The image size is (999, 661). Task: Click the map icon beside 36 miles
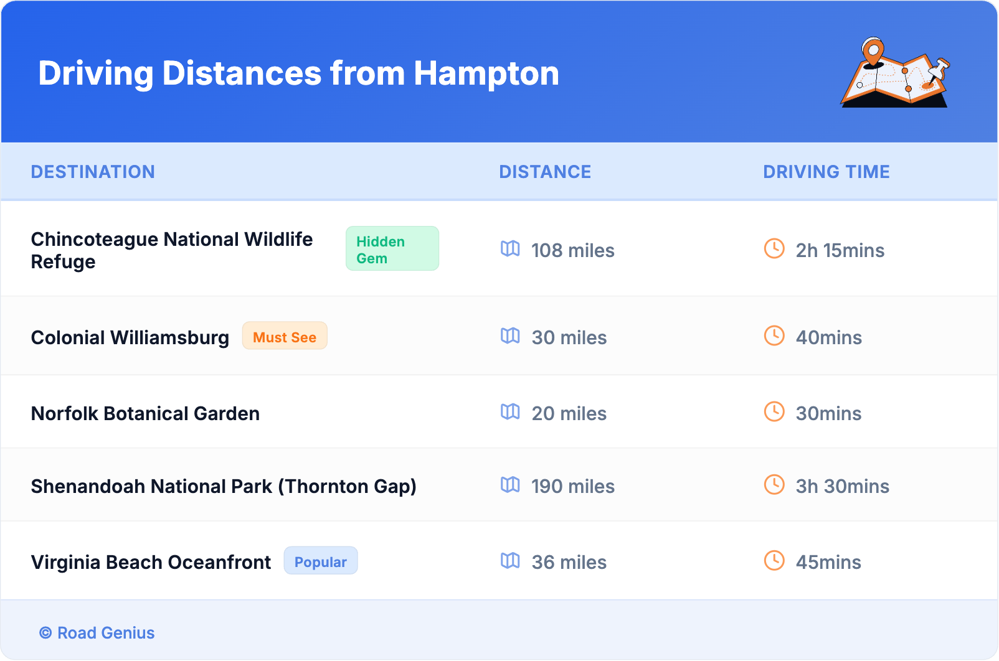(510, 561)
